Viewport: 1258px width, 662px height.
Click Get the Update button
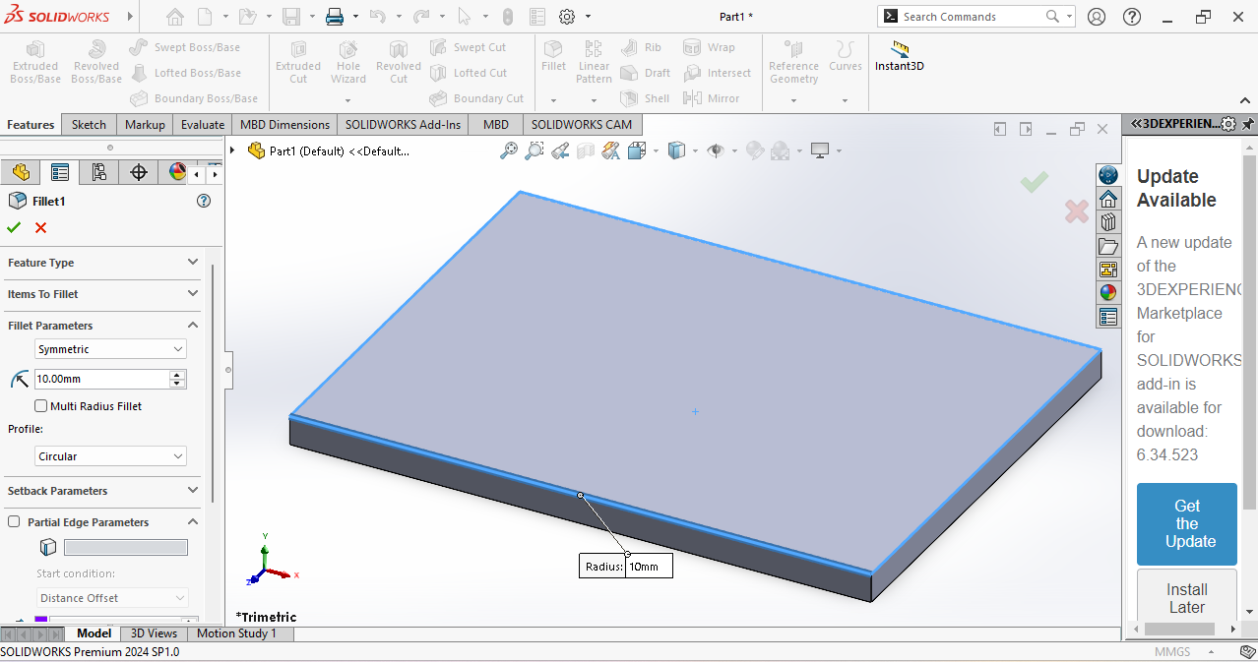1187,523
